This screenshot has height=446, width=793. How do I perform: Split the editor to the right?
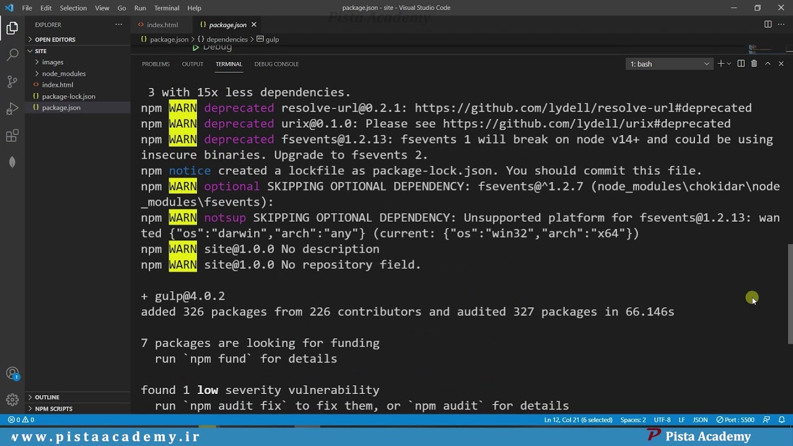[768, 25]
